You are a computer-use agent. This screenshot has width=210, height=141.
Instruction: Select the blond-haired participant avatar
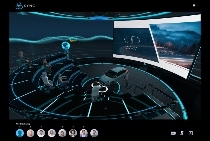pyautogui.click(x=30, y=133)
